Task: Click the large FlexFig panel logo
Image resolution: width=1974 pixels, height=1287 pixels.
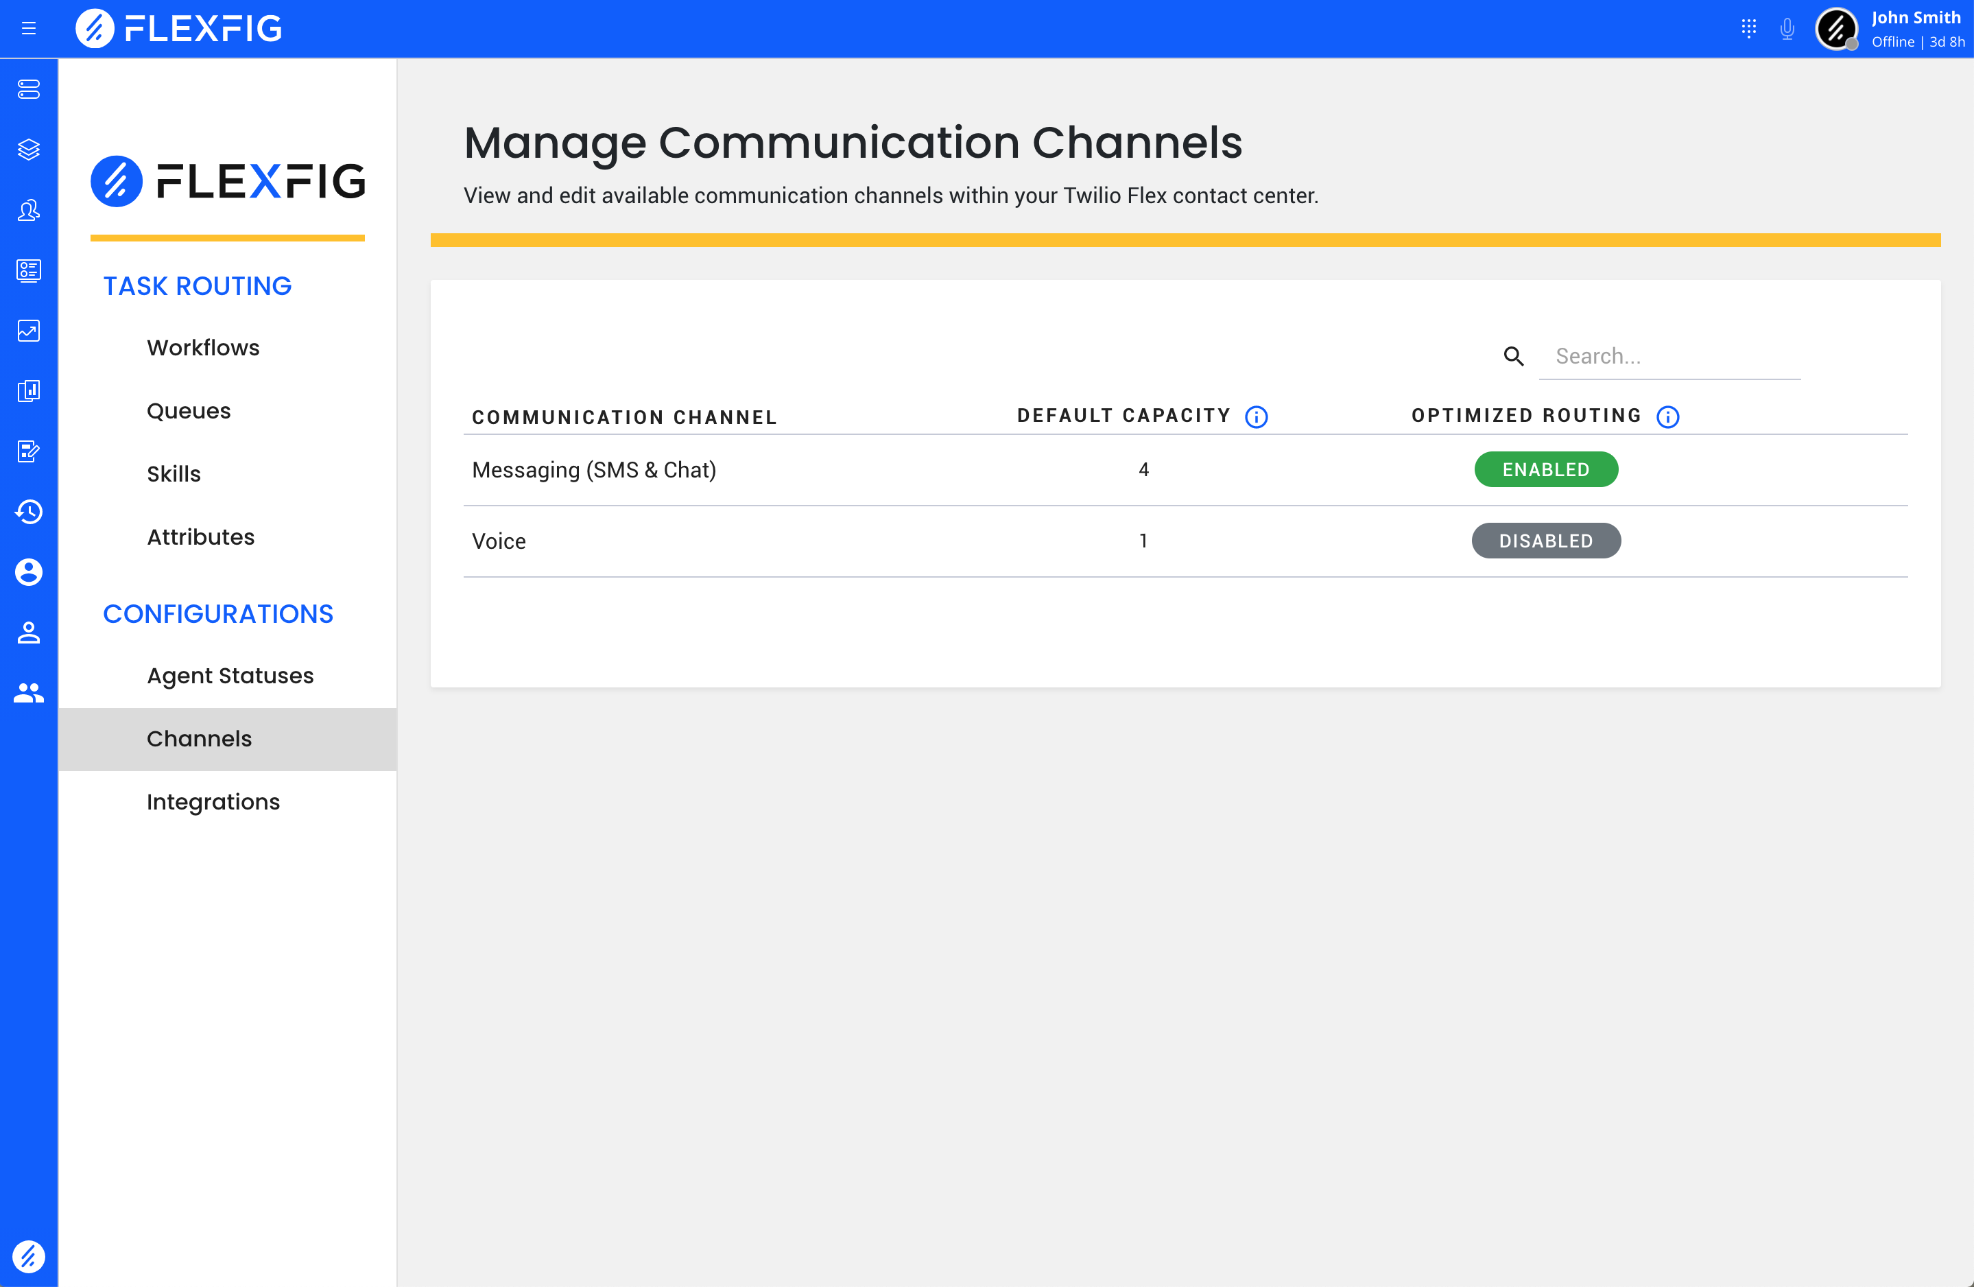Action: tap(228, 181)
